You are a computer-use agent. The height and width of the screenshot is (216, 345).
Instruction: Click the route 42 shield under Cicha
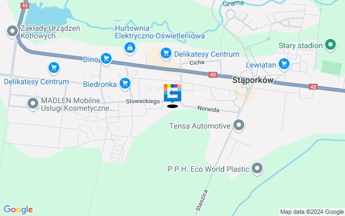click(x=213, y=75)
